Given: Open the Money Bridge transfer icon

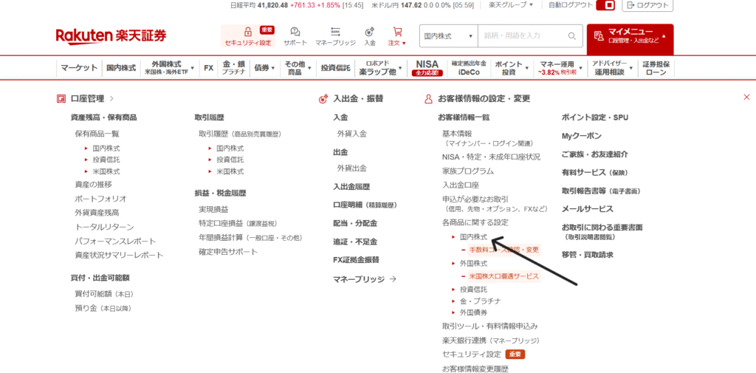Looking at the screenshot, I should point(335,32).
